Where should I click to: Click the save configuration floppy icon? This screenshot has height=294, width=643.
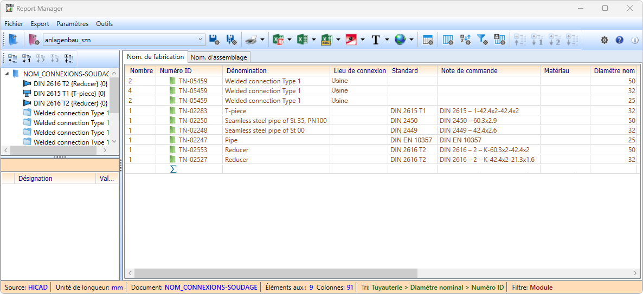pos(214,40)
